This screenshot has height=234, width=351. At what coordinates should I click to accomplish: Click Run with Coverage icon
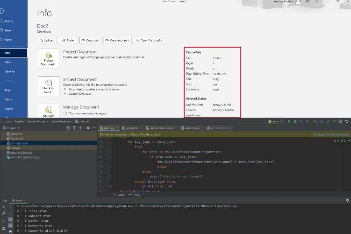click(301, 121)
